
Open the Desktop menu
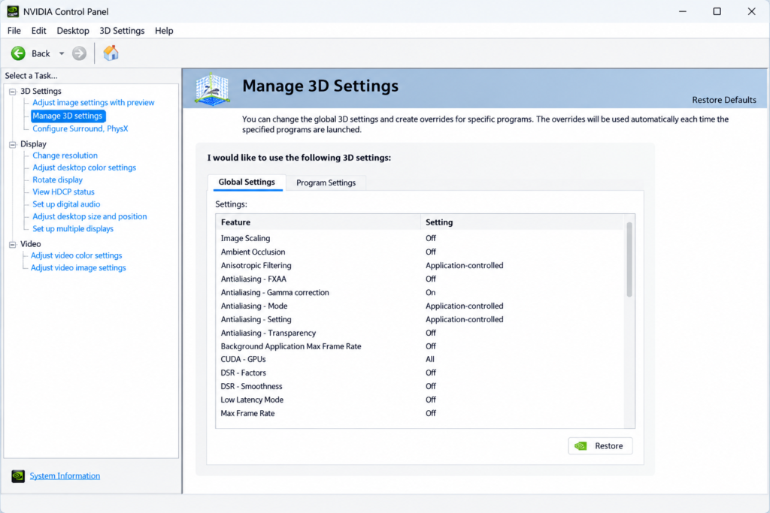[x=73, y=30]
